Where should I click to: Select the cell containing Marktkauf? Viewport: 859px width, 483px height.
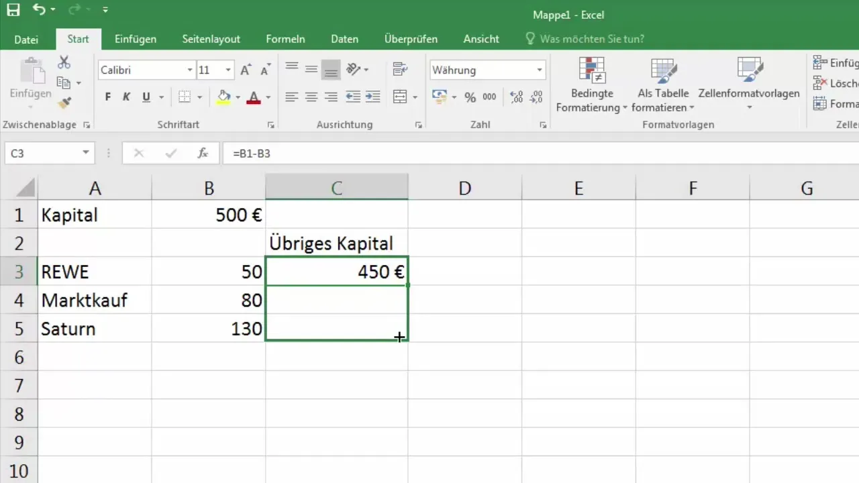pyautogui.click(x=95, y=300)
